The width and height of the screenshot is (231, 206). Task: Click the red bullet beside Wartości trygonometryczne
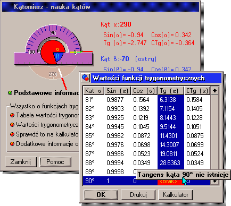point(12,125)
